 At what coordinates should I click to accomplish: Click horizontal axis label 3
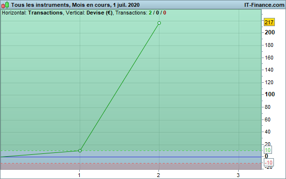coord(238,175)
